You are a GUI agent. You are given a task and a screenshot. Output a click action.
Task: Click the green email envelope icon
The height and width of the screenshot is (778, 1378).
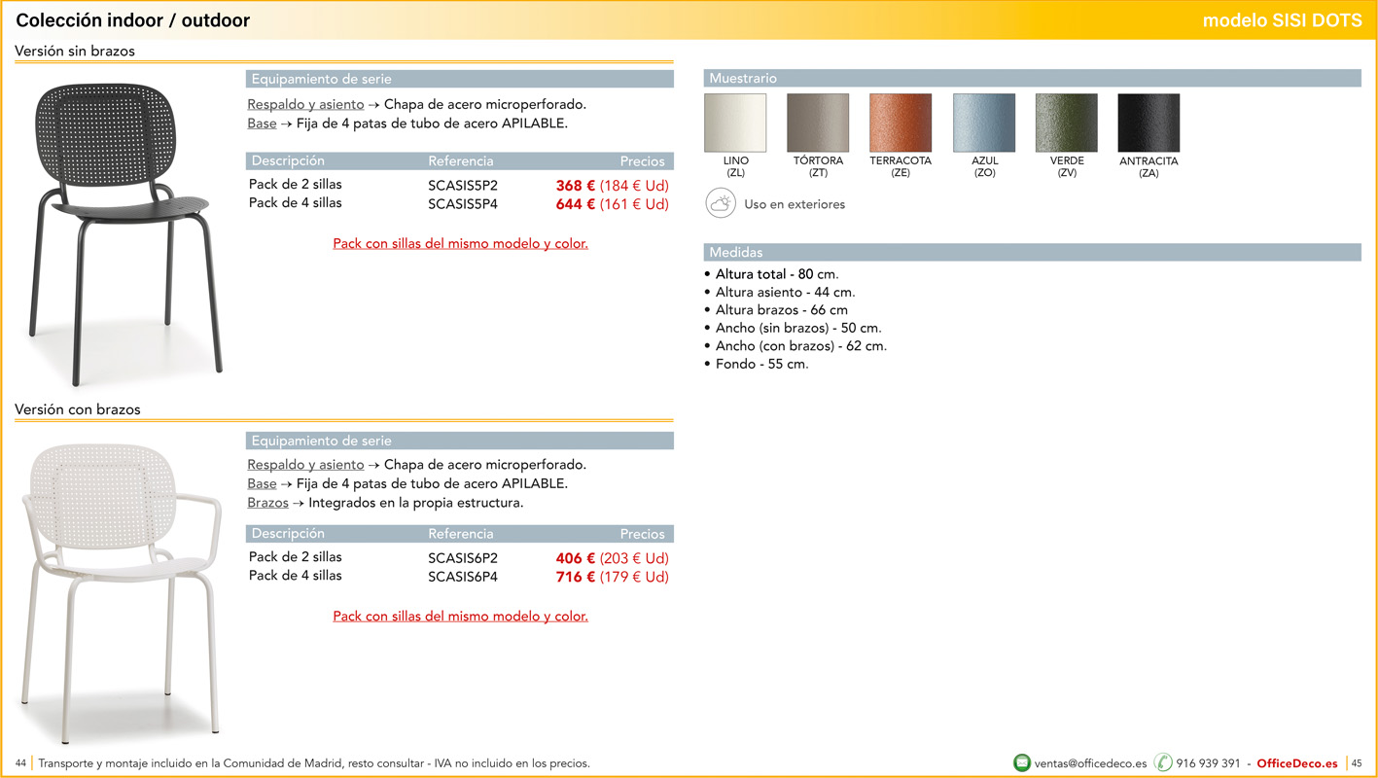(x=1021, y=763)
